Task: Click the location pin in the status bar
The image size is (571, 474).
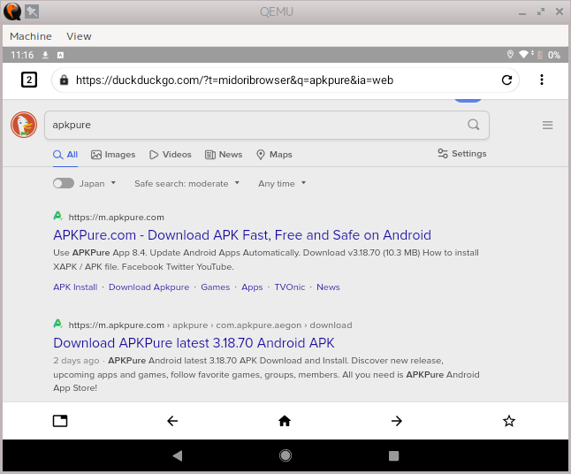Action: click(x=510, y=55)
